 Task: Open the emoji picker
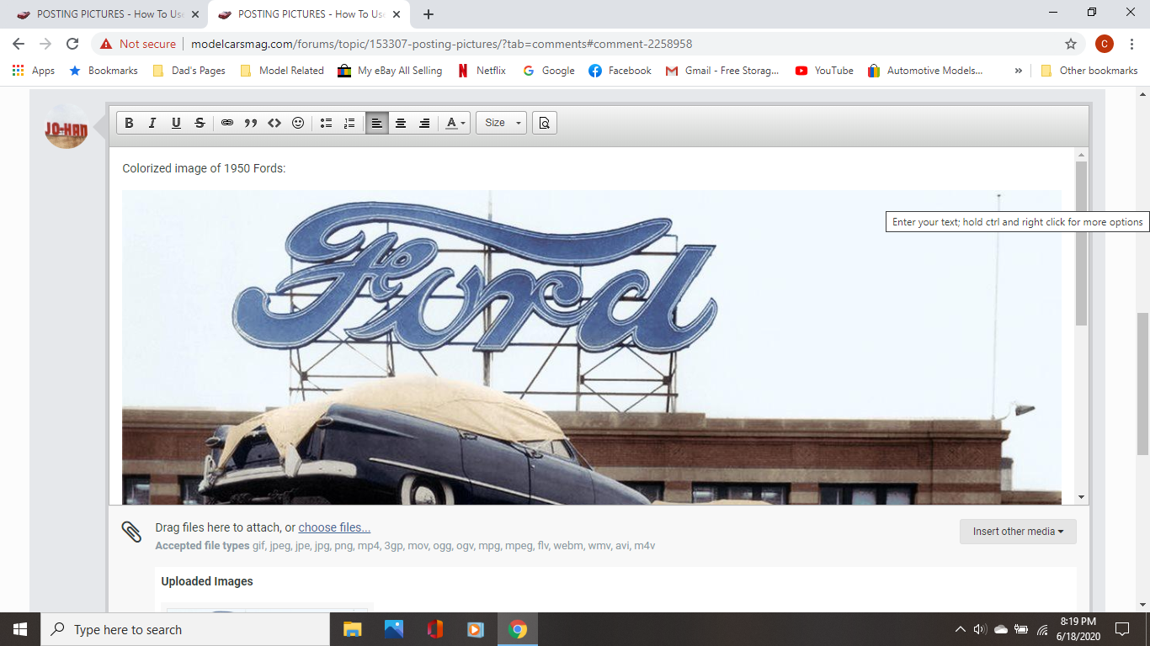[x=298, y=123]
